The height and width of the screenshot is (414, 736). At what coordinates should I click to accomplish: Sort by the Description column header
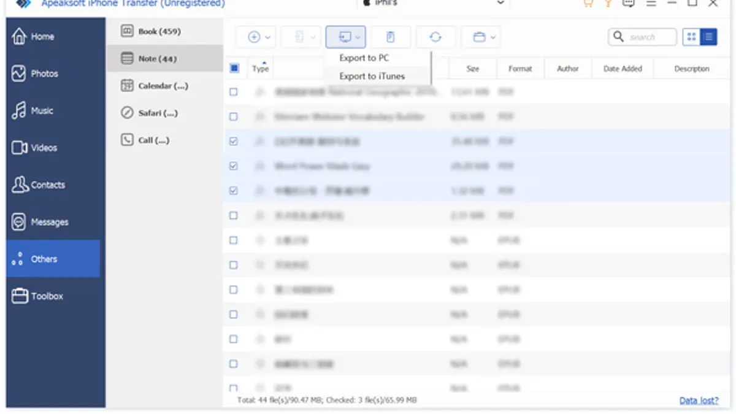(x=692, y=69)
